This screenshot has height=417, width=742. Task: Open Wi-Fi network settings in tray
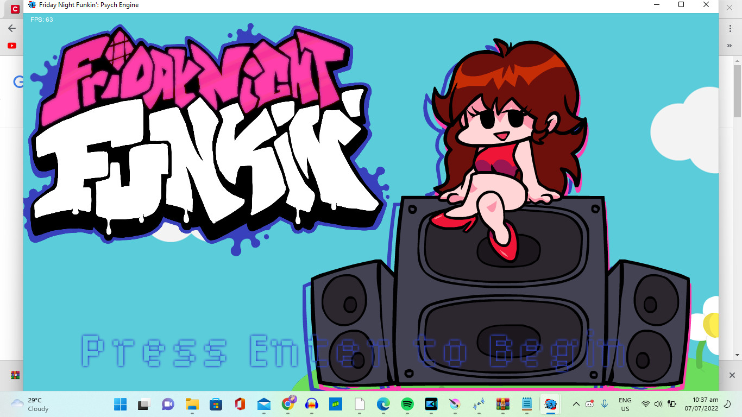pos(646,404)
